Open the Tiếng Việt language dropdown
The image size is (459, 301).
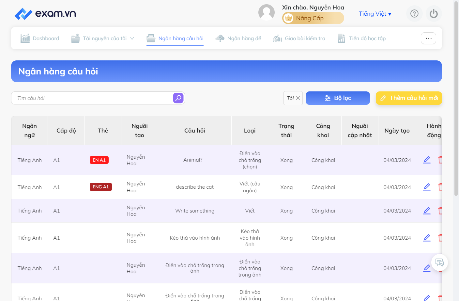[x=375, y=14]
